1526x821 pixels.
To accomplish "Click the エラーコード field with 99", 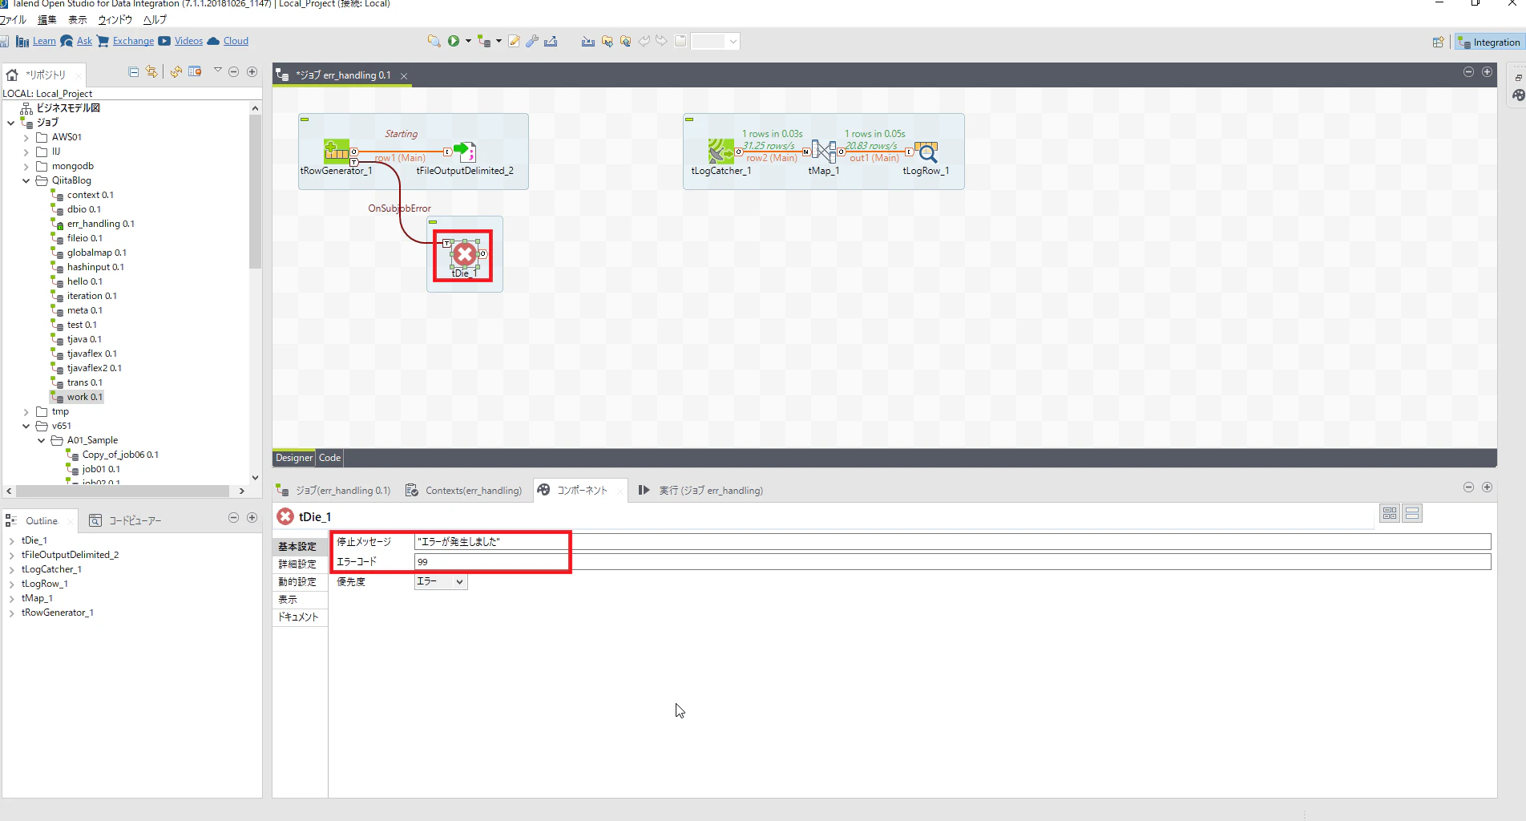I will pyautogui.click(x=952, y=562).
